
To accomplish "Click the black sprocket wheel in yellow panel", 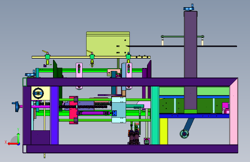I will 38,93.
